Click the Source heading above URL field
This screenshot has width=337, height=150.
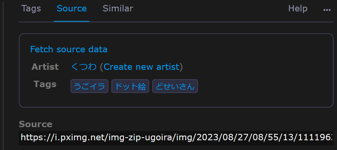click(36, 124)
